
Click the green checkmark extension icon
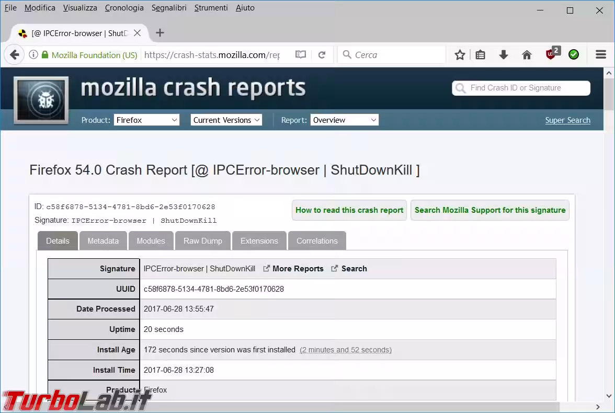click(574, 54)
